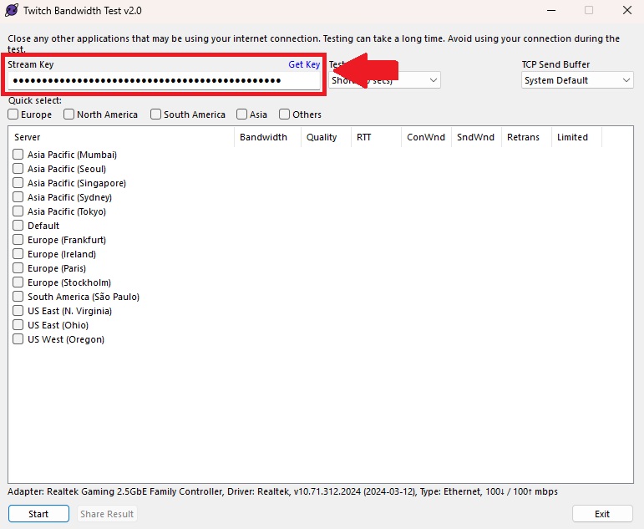Viewport: 644px width, 529px height.
Task: Enable US East (Ohio) server checkbox
Action: tap(18, 325)
